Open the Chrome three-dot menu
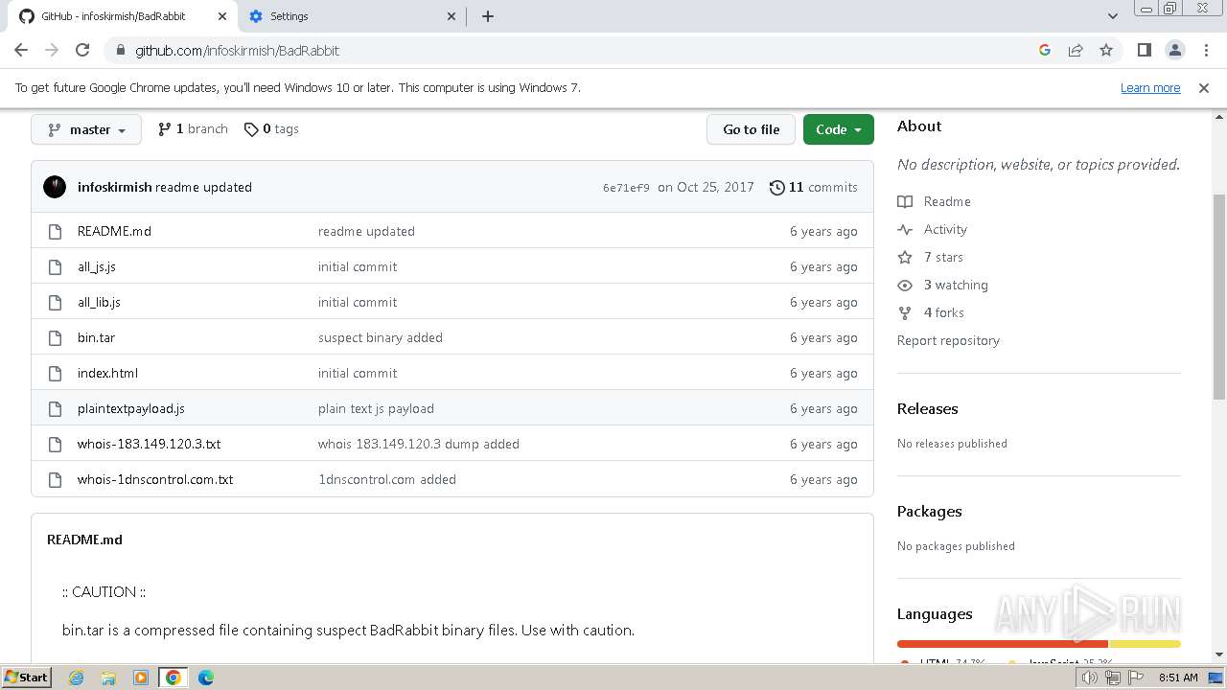Screen dimensions: 1227x690 [x=1205, y=50]
